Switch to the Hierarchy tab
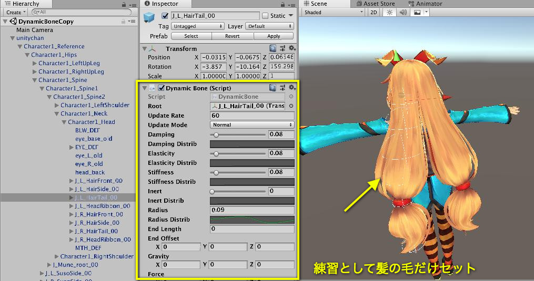 [x=26, y=4]
